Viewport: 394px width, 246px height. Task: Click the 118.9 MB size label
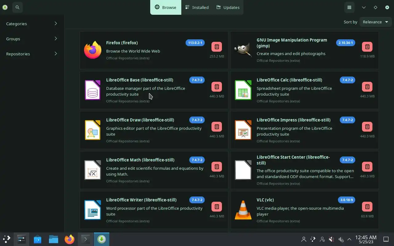pos(367,56)
